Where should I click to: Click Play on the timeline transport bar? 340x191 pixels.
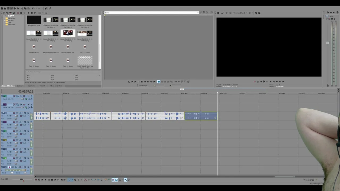(45, 180)
